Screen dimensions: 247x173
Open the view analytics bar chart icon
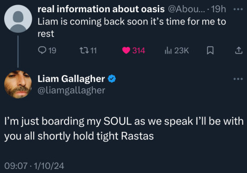(x=168, y=50)
